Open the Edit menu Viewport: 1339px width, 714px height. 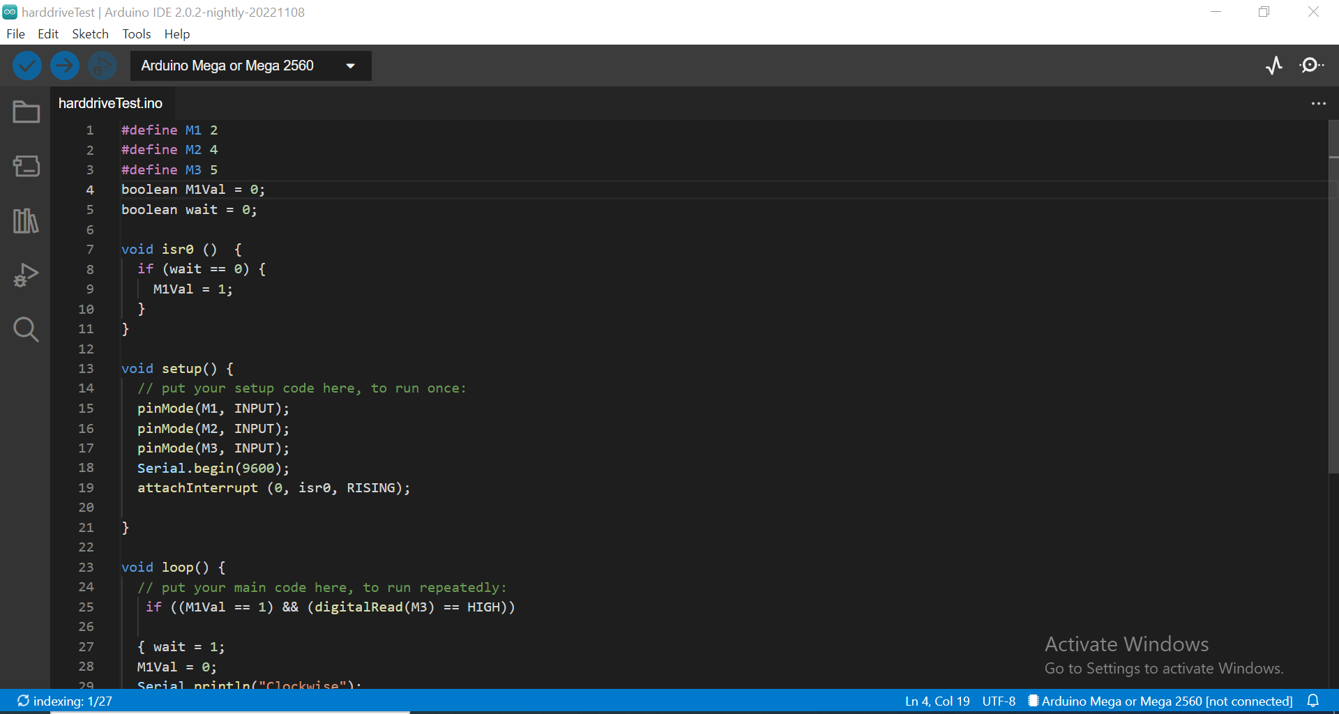48,34
